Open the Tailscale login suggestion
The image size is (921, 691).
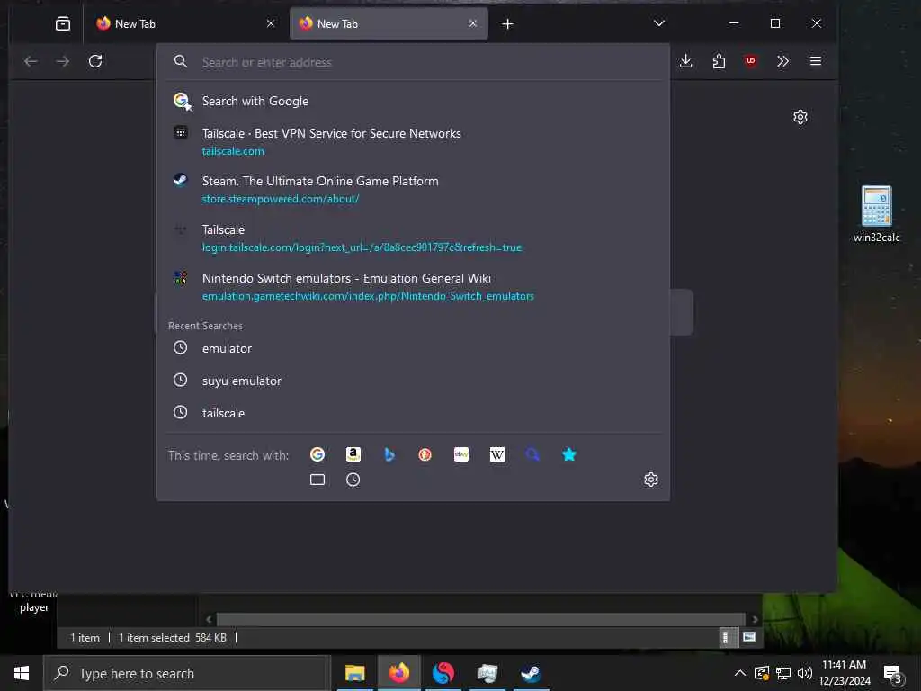[x=413, y=238]
